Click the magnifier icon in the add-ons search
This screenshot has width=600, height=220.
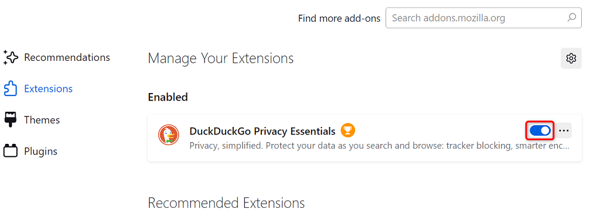click(571, 18)
